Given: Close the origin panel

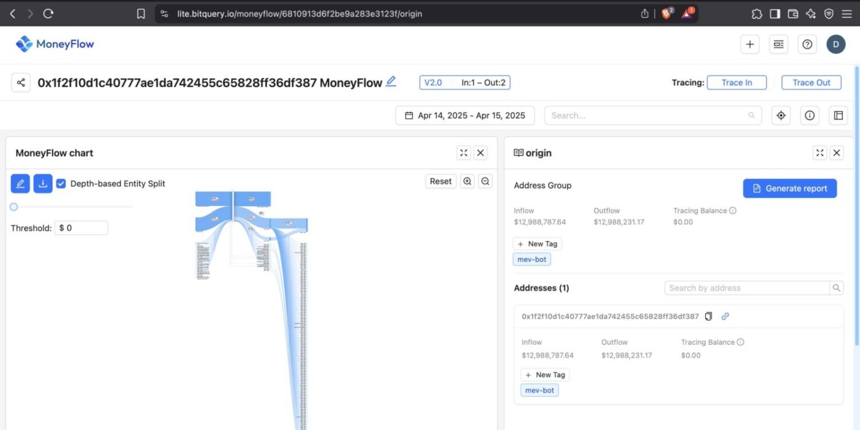Looking at the screenshot, I should click(x=837, y=153).
